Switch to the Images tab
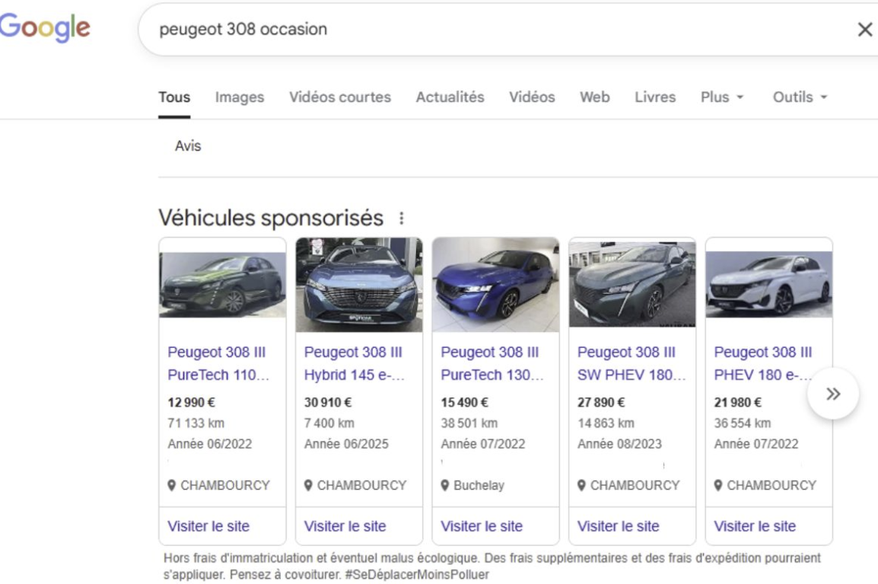The height and width of the screenshot is (584, 878). [x=240, y=97]
